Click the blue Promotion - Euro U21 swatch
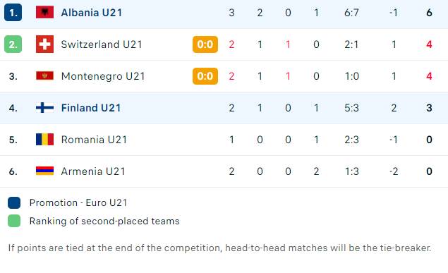This screenshot has height=273, width=448. (14, 202)
